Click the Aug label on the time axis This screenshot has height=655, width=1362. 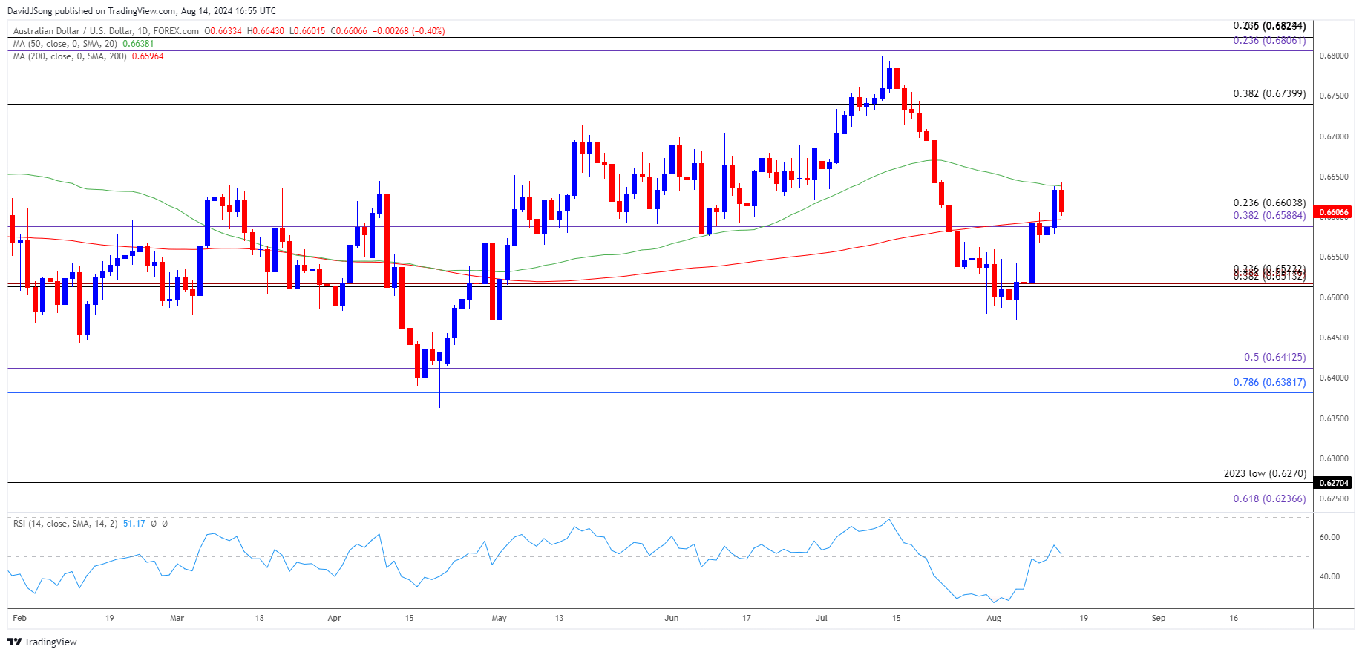click(994, 618)
